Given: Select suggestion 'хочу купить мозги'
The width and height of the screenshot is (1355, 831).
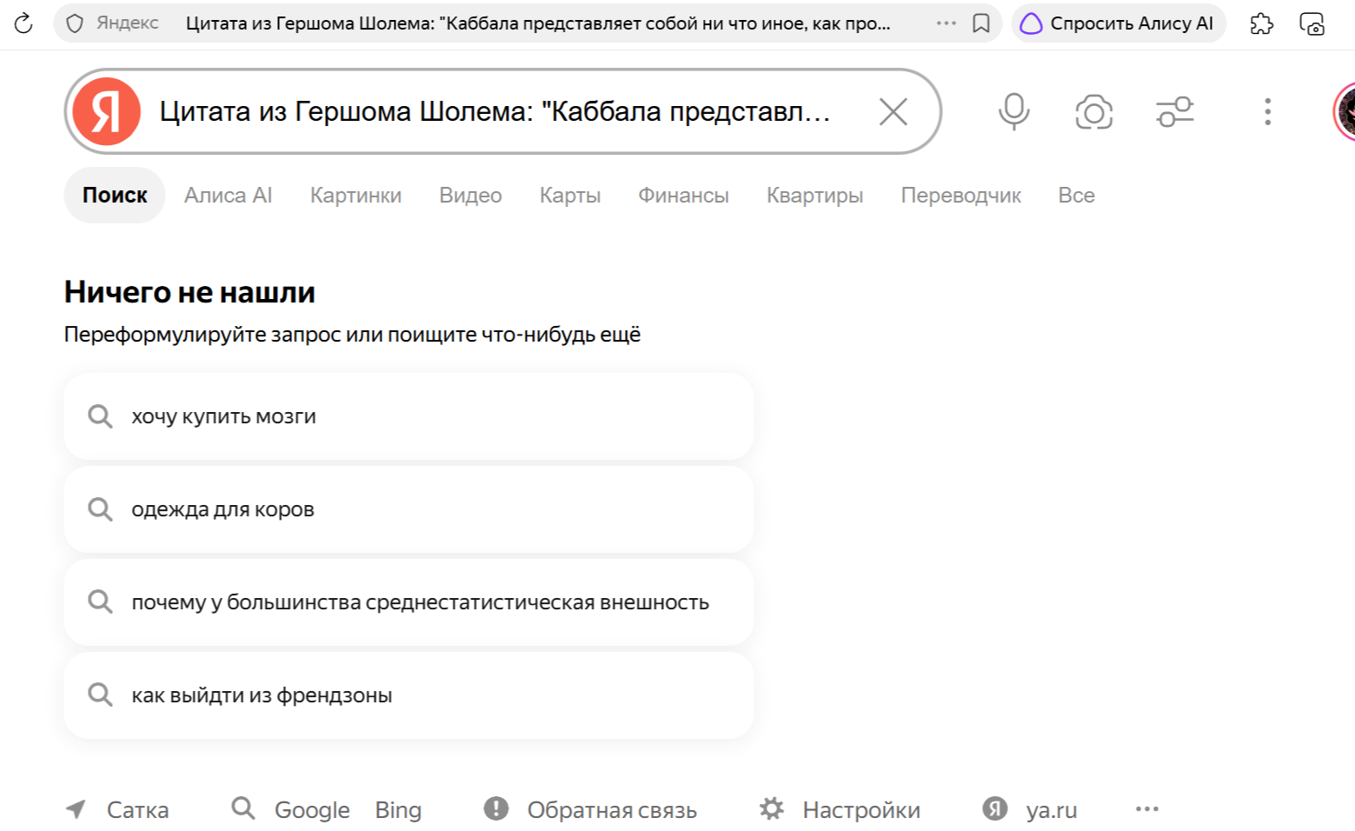Looking at the screenshot, I should (x=408, y=416).
